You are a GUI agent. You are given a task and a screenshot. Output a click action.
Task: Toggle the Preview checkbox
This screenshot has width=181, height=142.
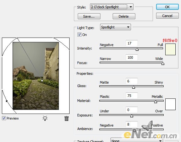[x=4, y=118]
